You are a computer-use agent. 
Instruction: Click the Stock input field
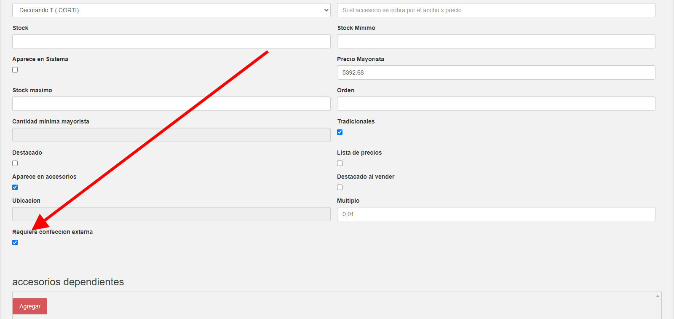tap(171, 41)
